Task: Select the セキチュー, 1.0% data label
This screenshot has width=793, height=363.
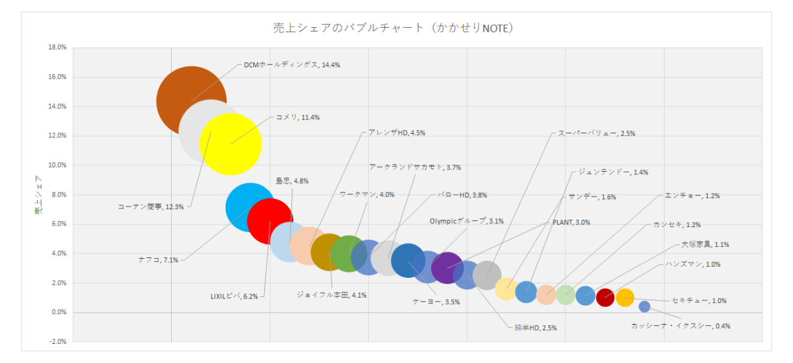Action: pos(699,300)
